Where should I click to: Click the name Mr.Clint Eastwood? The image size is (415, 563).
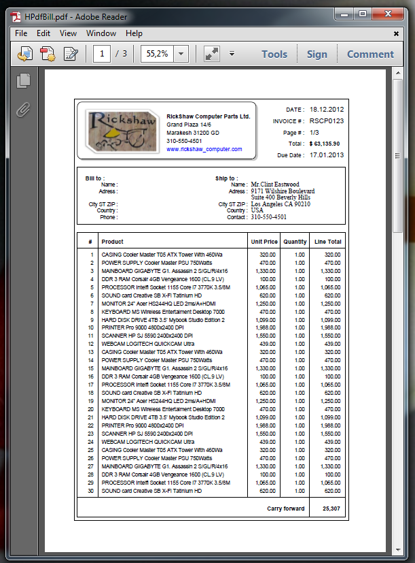[275, 184]
